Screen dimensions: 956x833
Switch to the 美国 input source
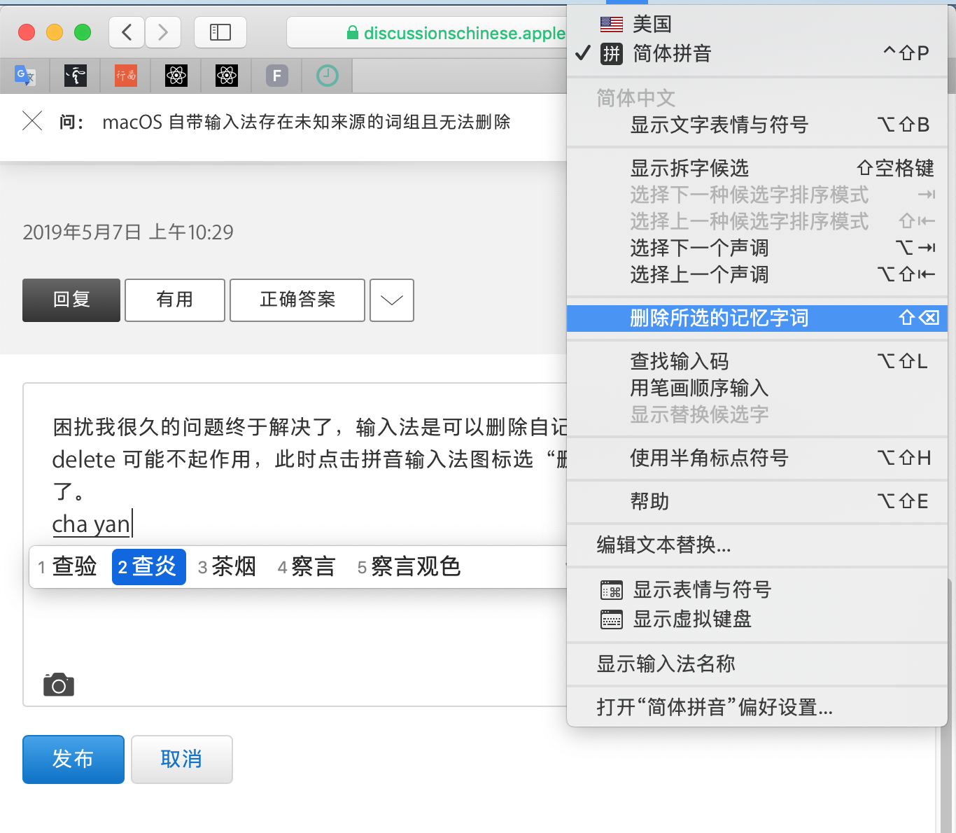652,24
